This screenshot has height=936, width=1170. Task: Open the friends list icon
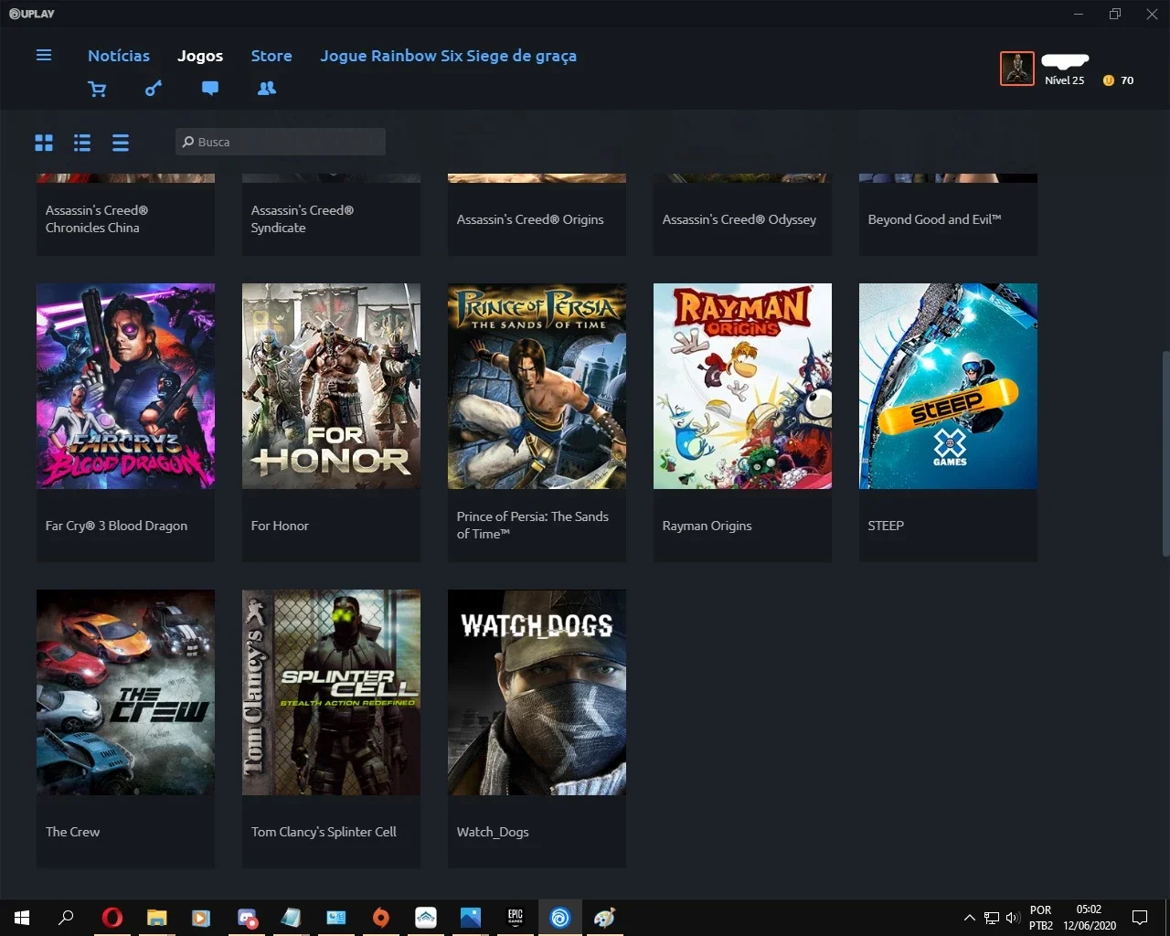click(x=267, y=89)
